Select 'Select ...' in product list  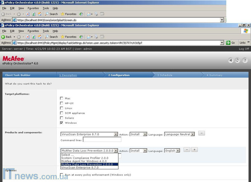point(89,155)
